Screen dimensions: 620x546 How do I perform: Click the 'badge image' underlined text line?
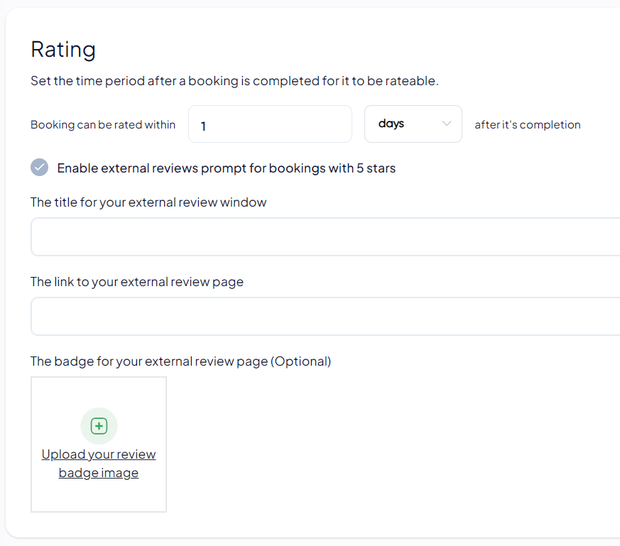click(x=99, y=473)
